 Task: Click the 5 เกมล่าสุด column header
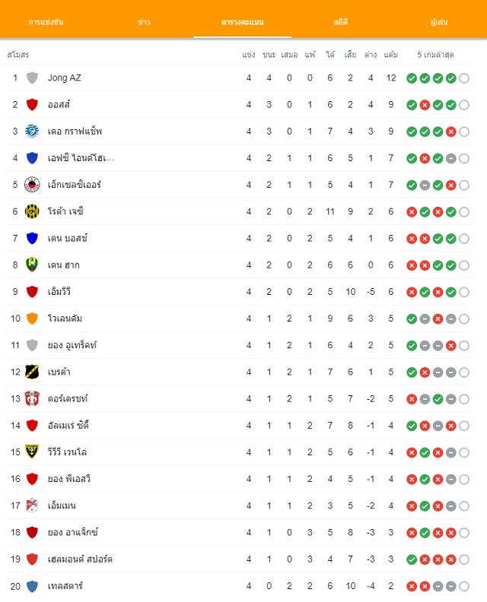(435, 55)
